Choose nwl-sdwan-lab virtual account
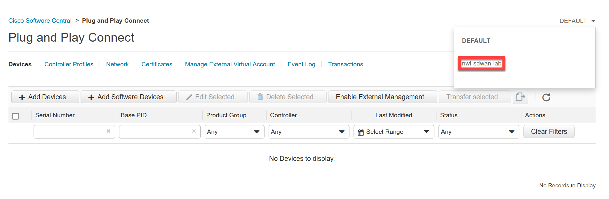The height and width of the screenshot is (199, 609). click(481, 63)
